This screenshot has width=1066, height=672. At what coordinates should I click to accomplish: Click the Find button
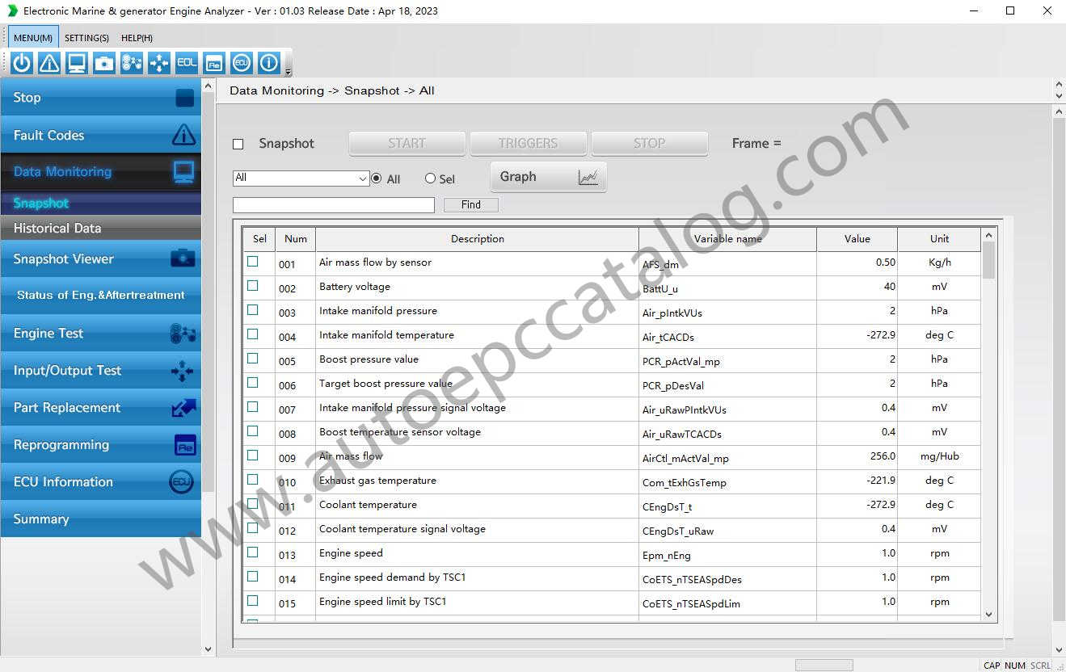(x=471, y=205)
